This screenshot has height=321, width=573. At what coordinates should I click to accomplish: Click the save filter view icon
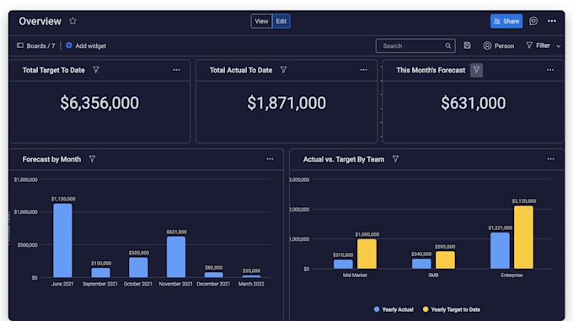[x=467, y=45]
